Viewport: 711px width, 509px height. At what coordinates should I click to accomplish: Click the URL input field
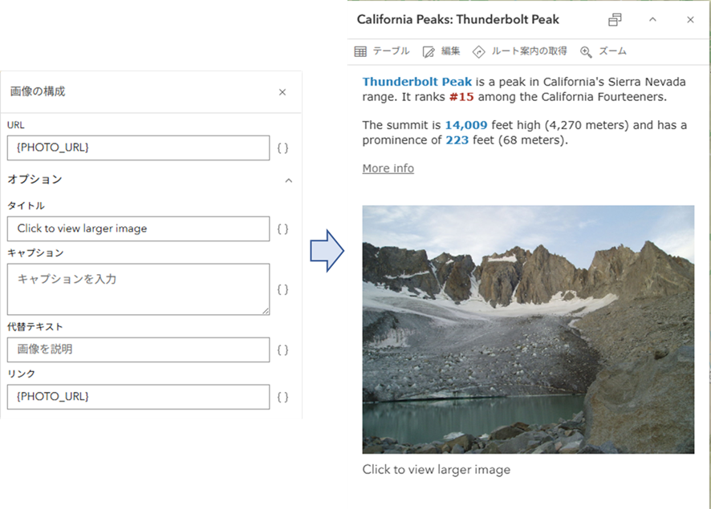click(x=138, y=147)
